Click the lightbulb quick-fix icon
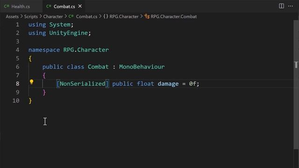Screen dimensions: 299x168 (31, 82)
